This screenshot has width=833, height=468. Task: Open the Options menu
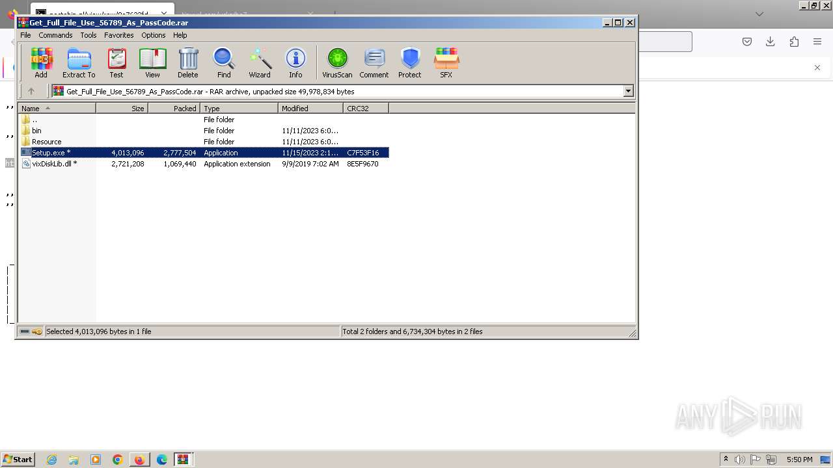(154, 35)
